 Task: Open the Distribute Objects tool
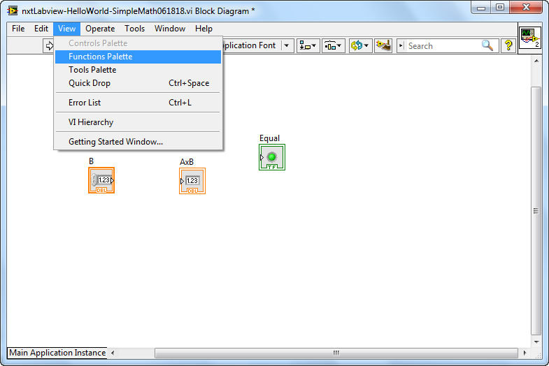tap(333, 46)
